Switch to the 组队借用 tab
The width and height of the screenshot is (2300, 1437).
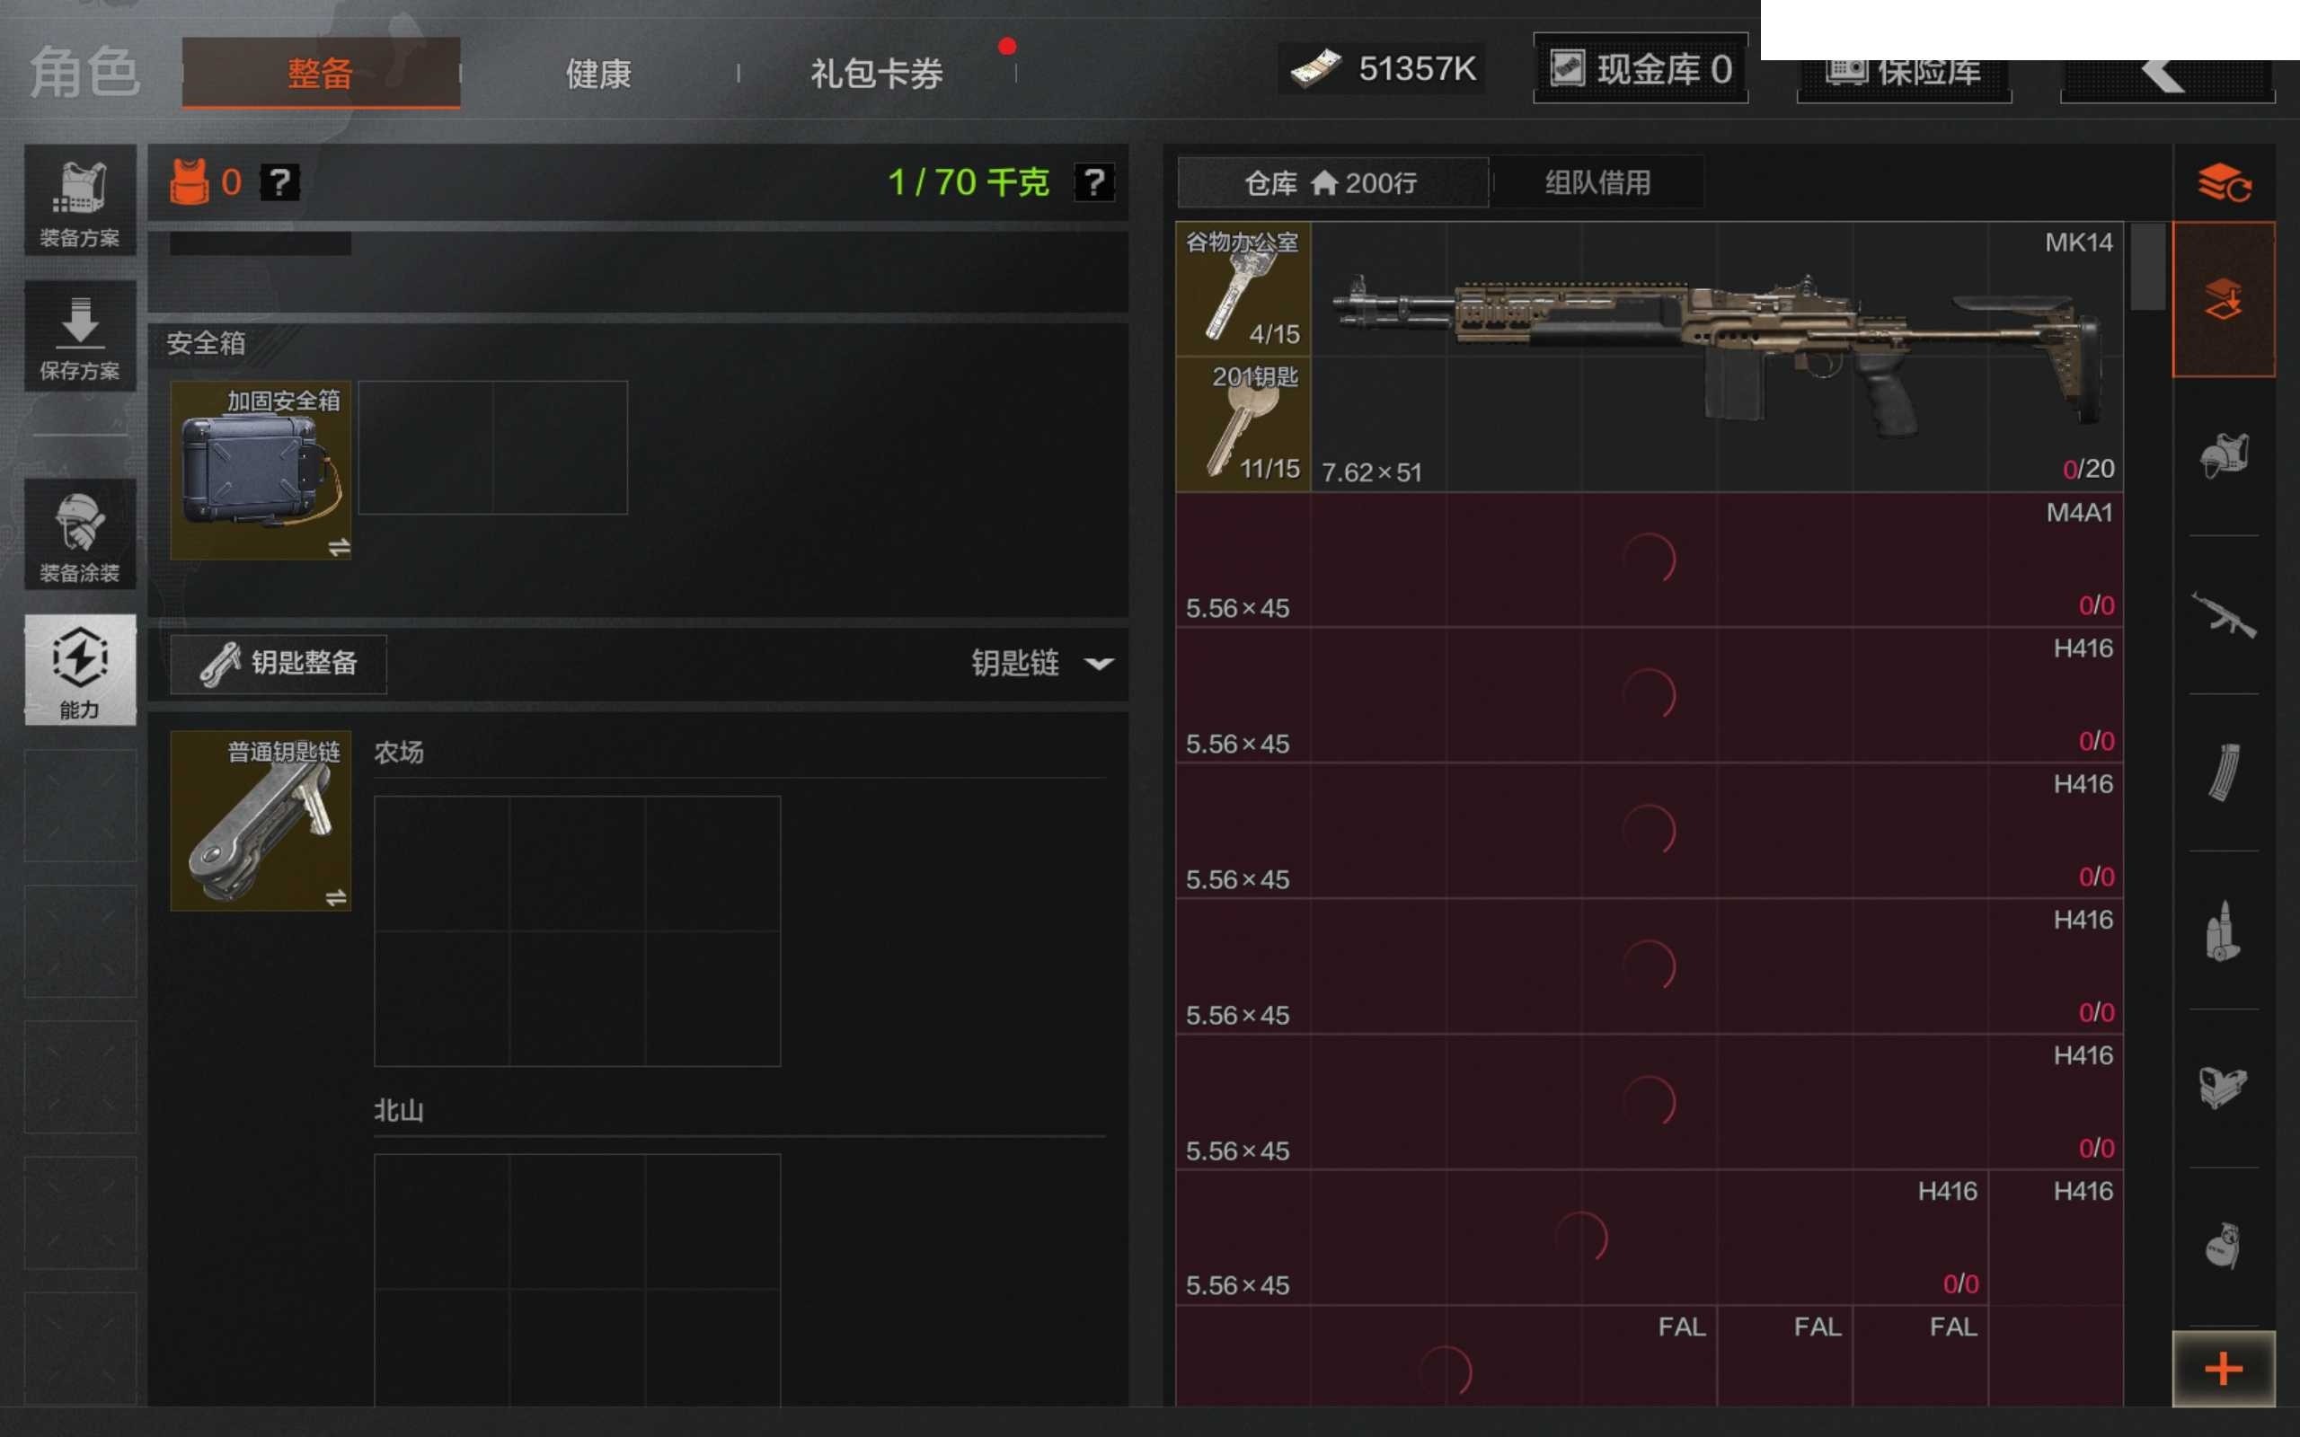(1597, 182)
